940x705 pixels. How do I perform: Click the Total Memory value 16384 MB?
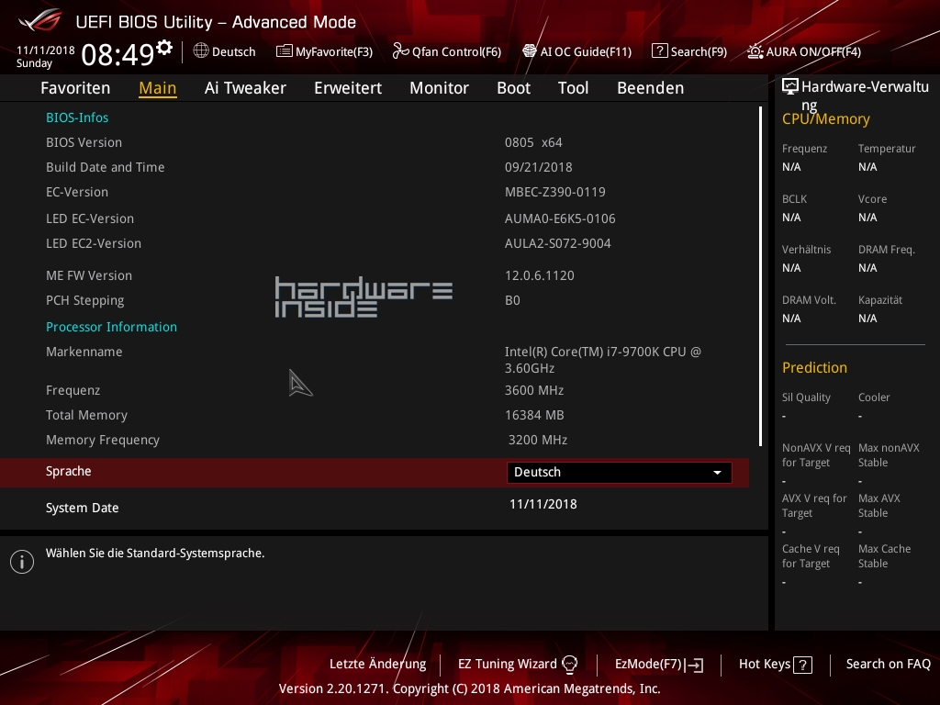534,415
